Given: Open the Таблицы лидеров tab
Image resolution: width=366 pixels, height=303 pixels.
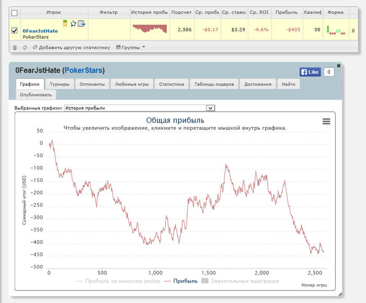Looking at the screenshot, I should 214,84.
